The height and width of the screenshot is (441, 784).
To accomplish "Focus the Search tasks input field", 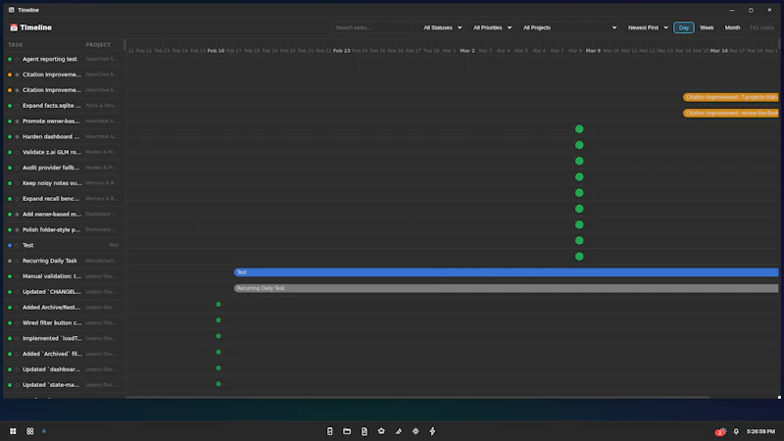I will 372,27.
